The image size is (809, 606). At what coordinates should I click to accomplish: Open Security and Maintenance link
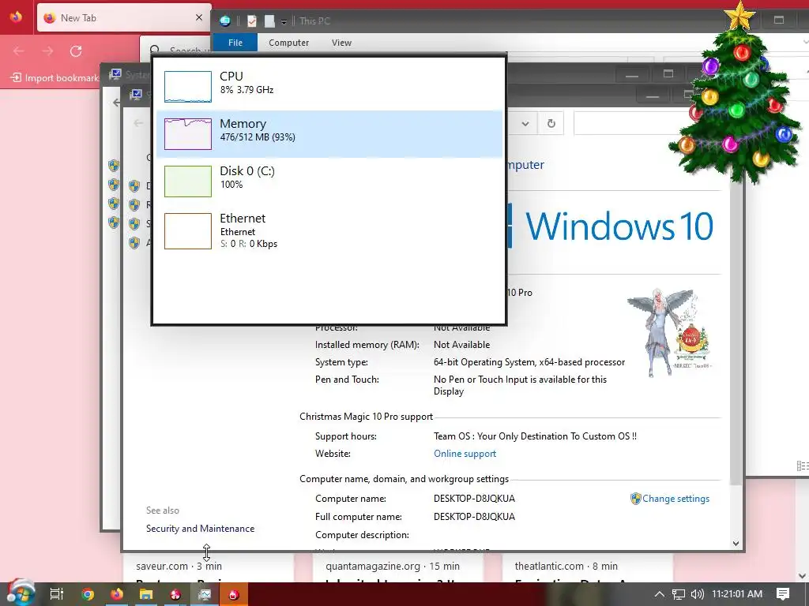pos(200,528)
